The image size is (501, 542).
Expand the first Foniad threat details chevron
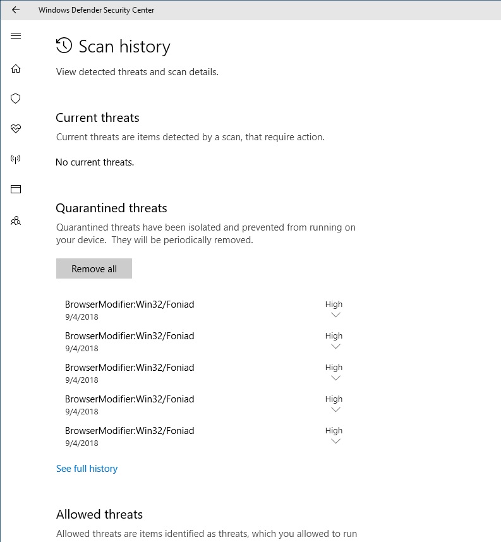335,315
